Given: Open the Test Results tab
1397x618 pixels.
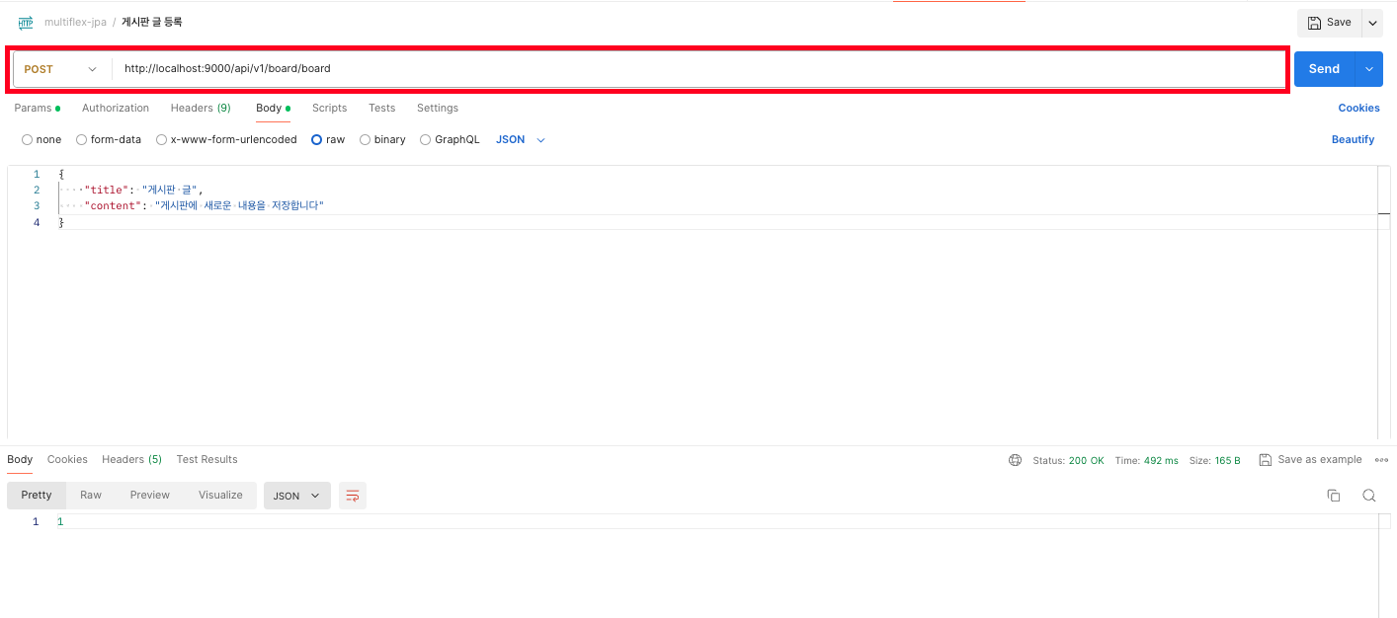Looking at the screenshot, I should click(206, 460).
